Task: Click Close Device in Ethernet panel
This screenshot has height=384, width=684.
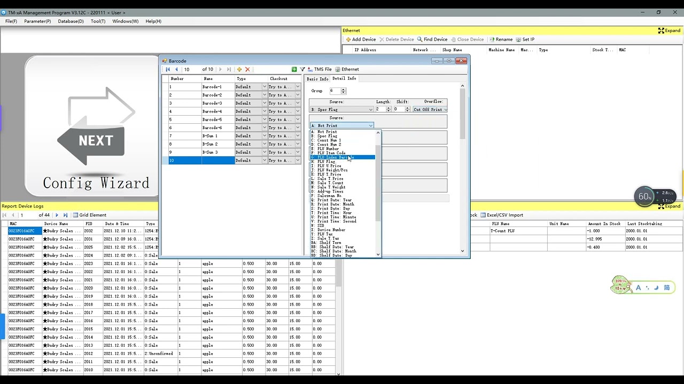Action: [x=467, y=39]
